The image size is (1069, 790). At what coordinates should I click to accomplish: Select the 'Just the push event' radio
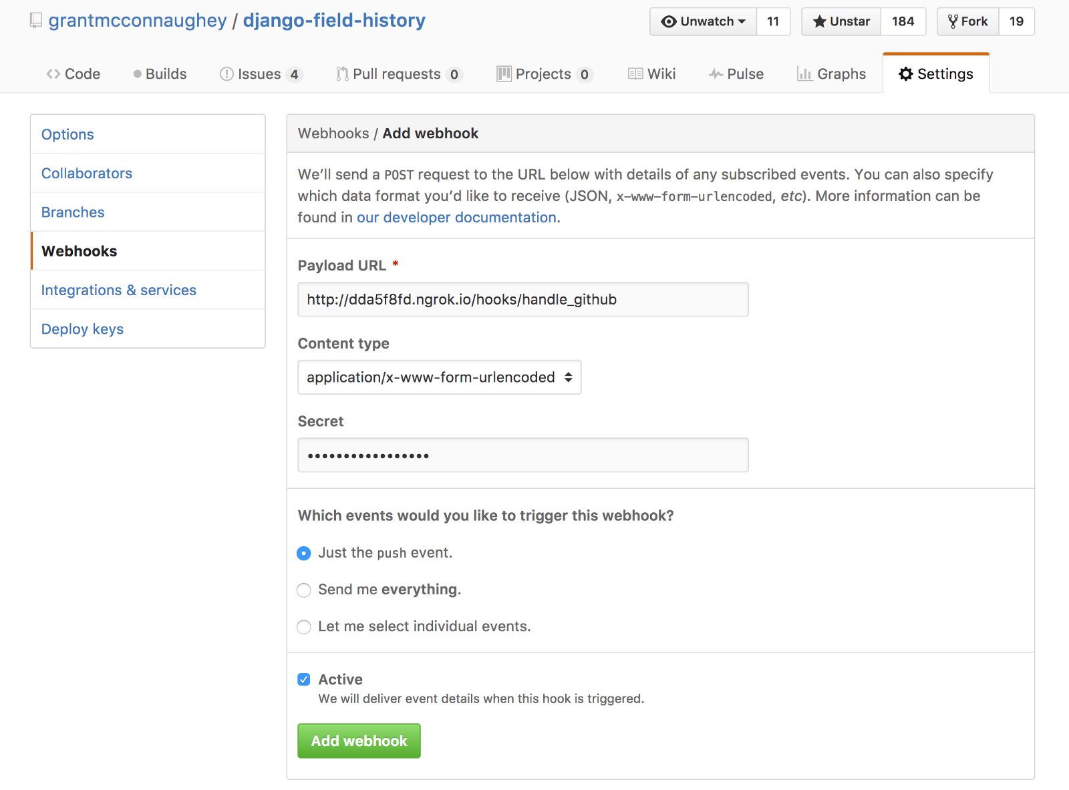click(x=304, y=554)
